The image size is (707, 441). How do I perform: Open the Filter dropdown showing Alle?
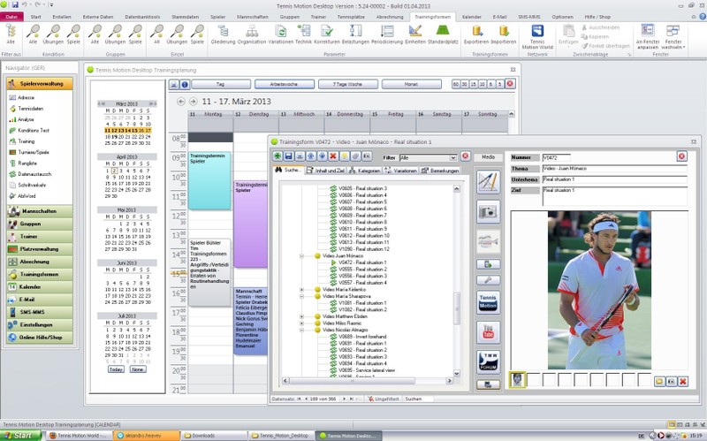pyautogui.click(x=427, y=157)
